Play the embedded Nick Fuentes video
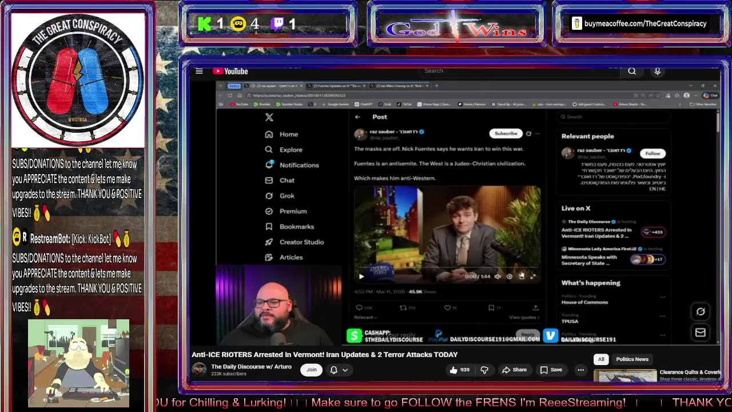Viewport: 732px width, 412px height. point(361,276)
